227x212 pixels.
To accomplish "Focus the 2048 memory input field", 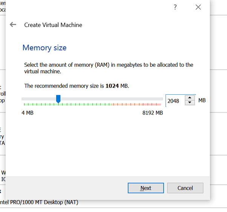I will (x=174, y=101).
